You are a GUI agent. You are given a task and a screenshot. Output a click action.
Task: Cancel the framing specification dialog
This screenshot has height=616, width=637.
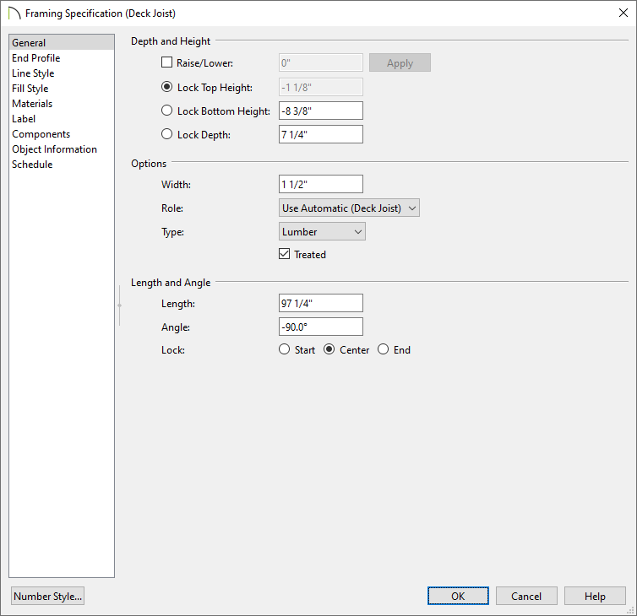click(x=526, y=596)
